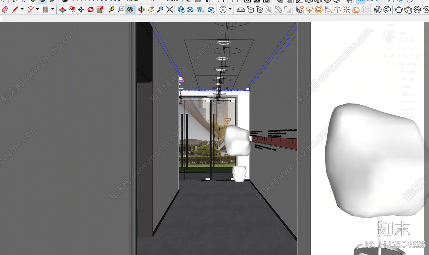
Task: Add a V-Ray sphere light
Action: [319, 10]
